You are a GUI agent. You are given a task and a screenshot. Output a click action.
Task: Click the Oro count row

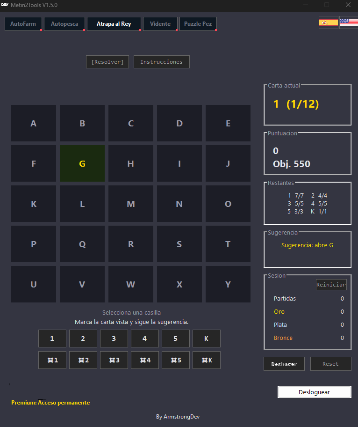click(309, 311)
